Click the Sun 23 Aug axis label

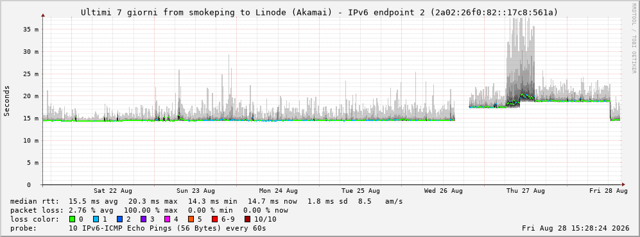pyautogui.click(x=196, y=191)
